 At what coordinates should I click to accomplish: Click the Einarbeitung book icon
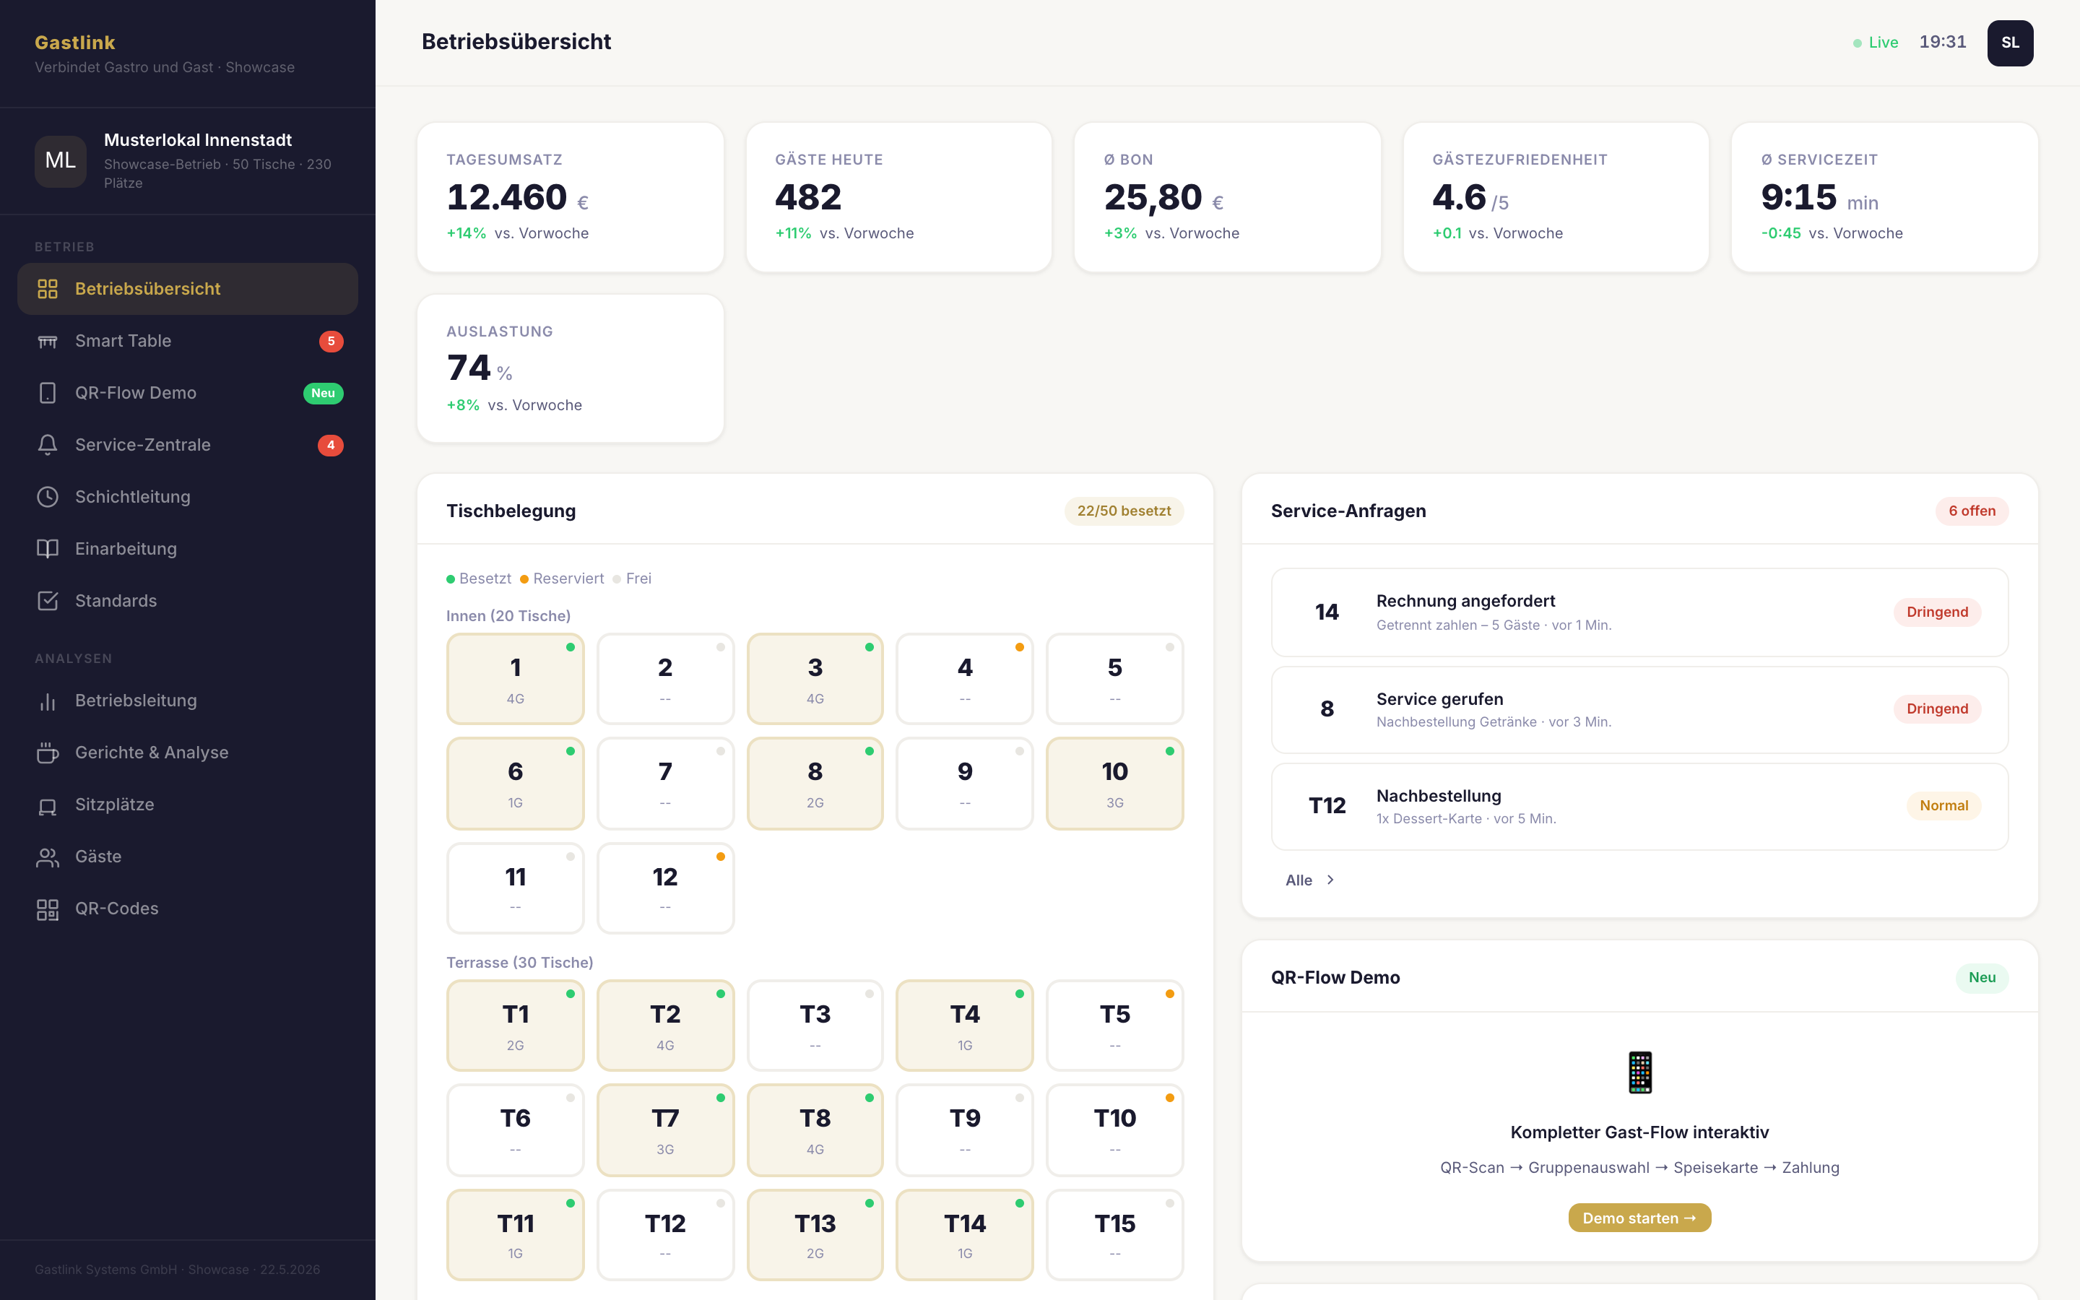[x=47, y=550]
